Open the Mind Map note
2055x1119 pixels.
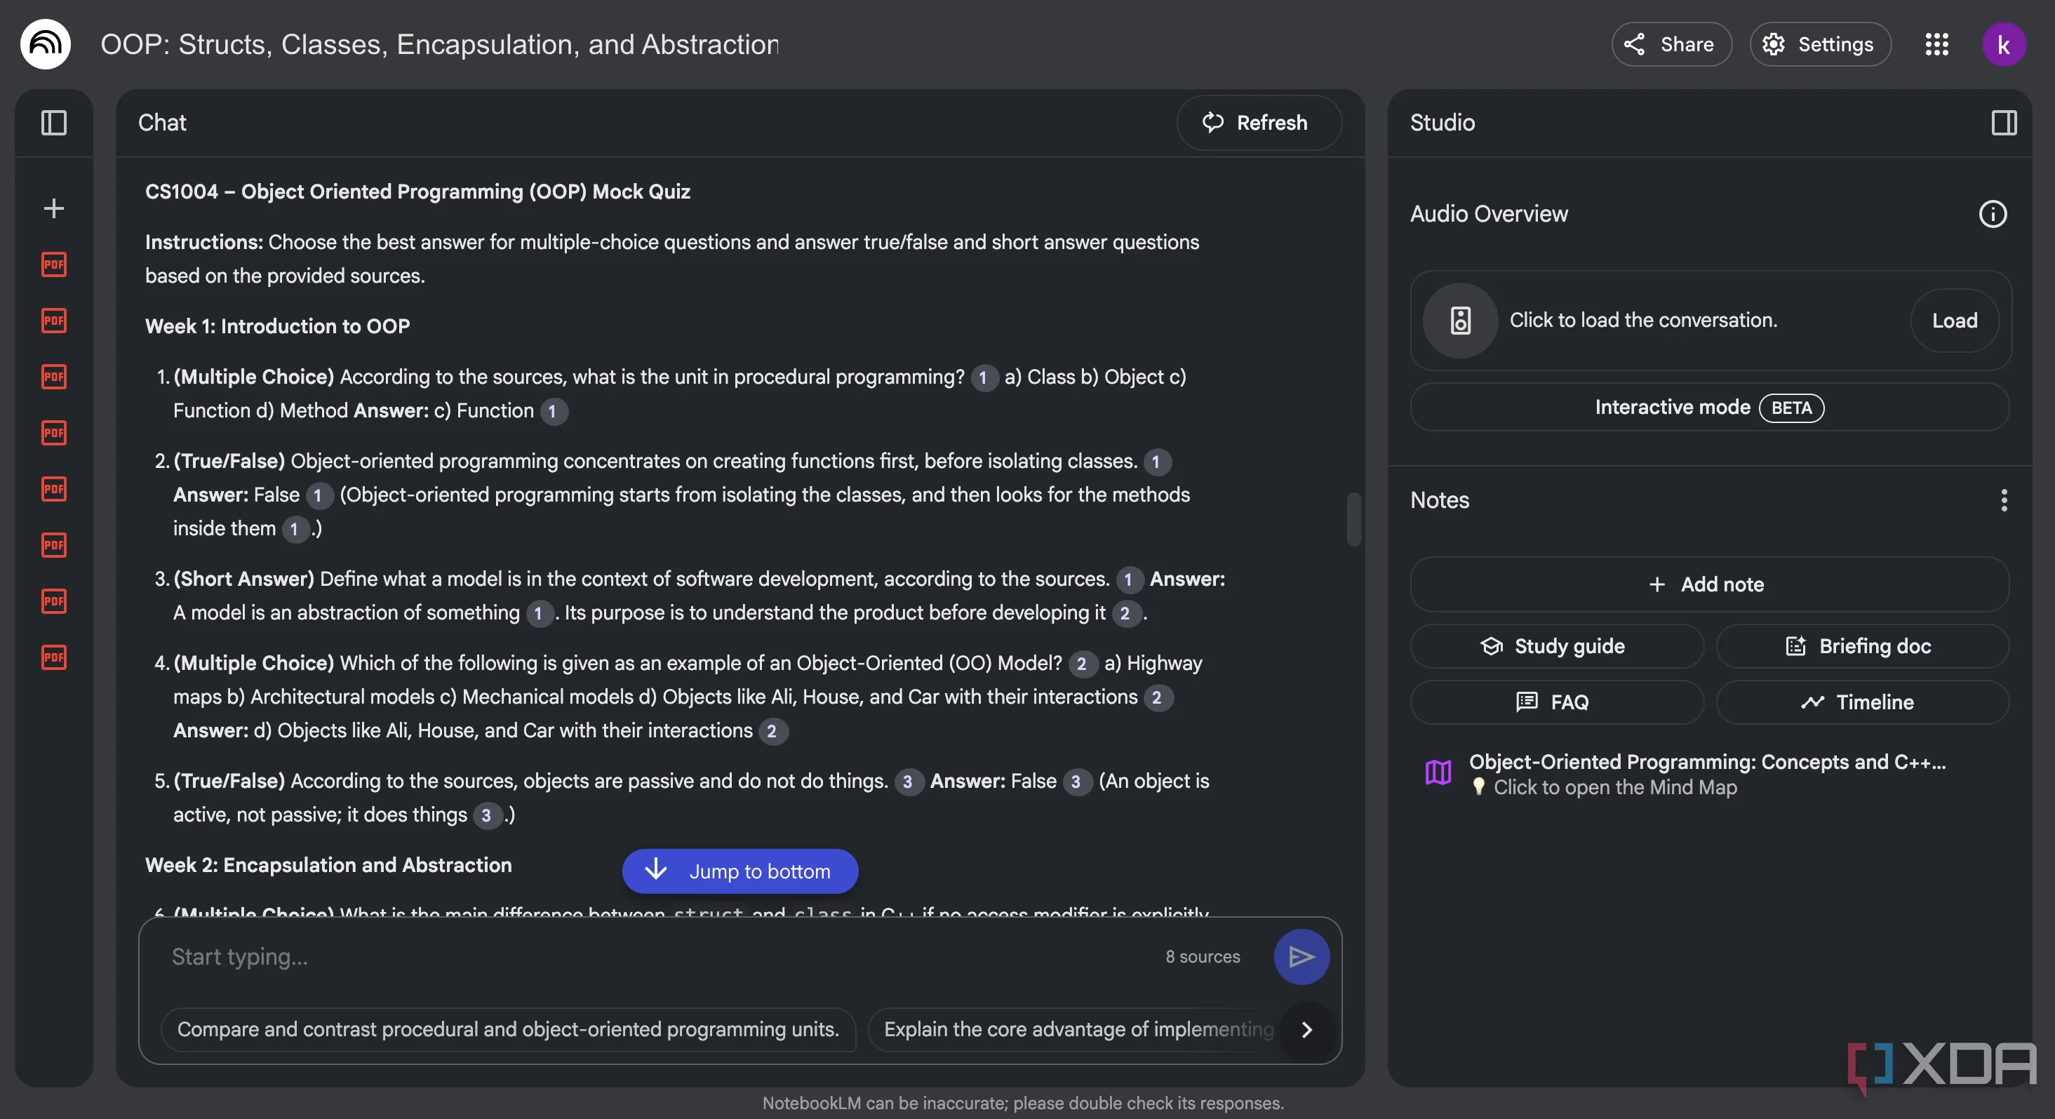1707,774
